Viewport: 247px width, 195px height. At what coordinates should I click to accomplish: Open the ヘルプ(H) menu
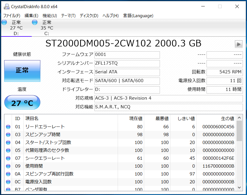(111, 16)
